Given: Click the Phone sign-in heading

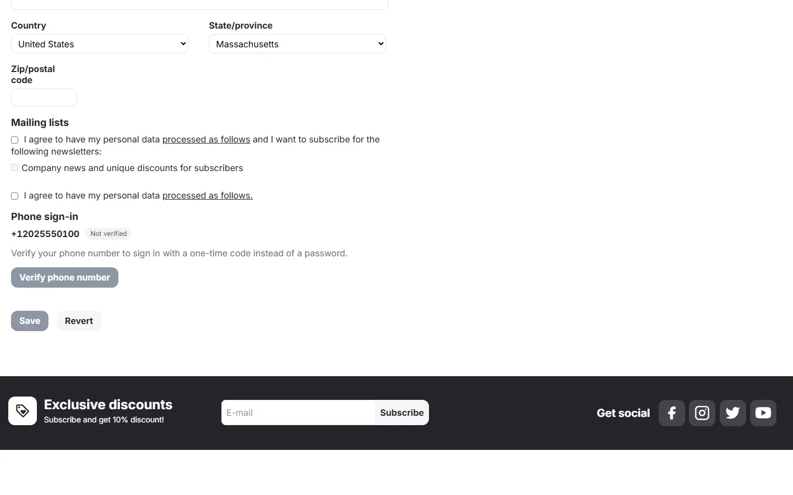Looking at the screenshot, I should pos(45,217).
